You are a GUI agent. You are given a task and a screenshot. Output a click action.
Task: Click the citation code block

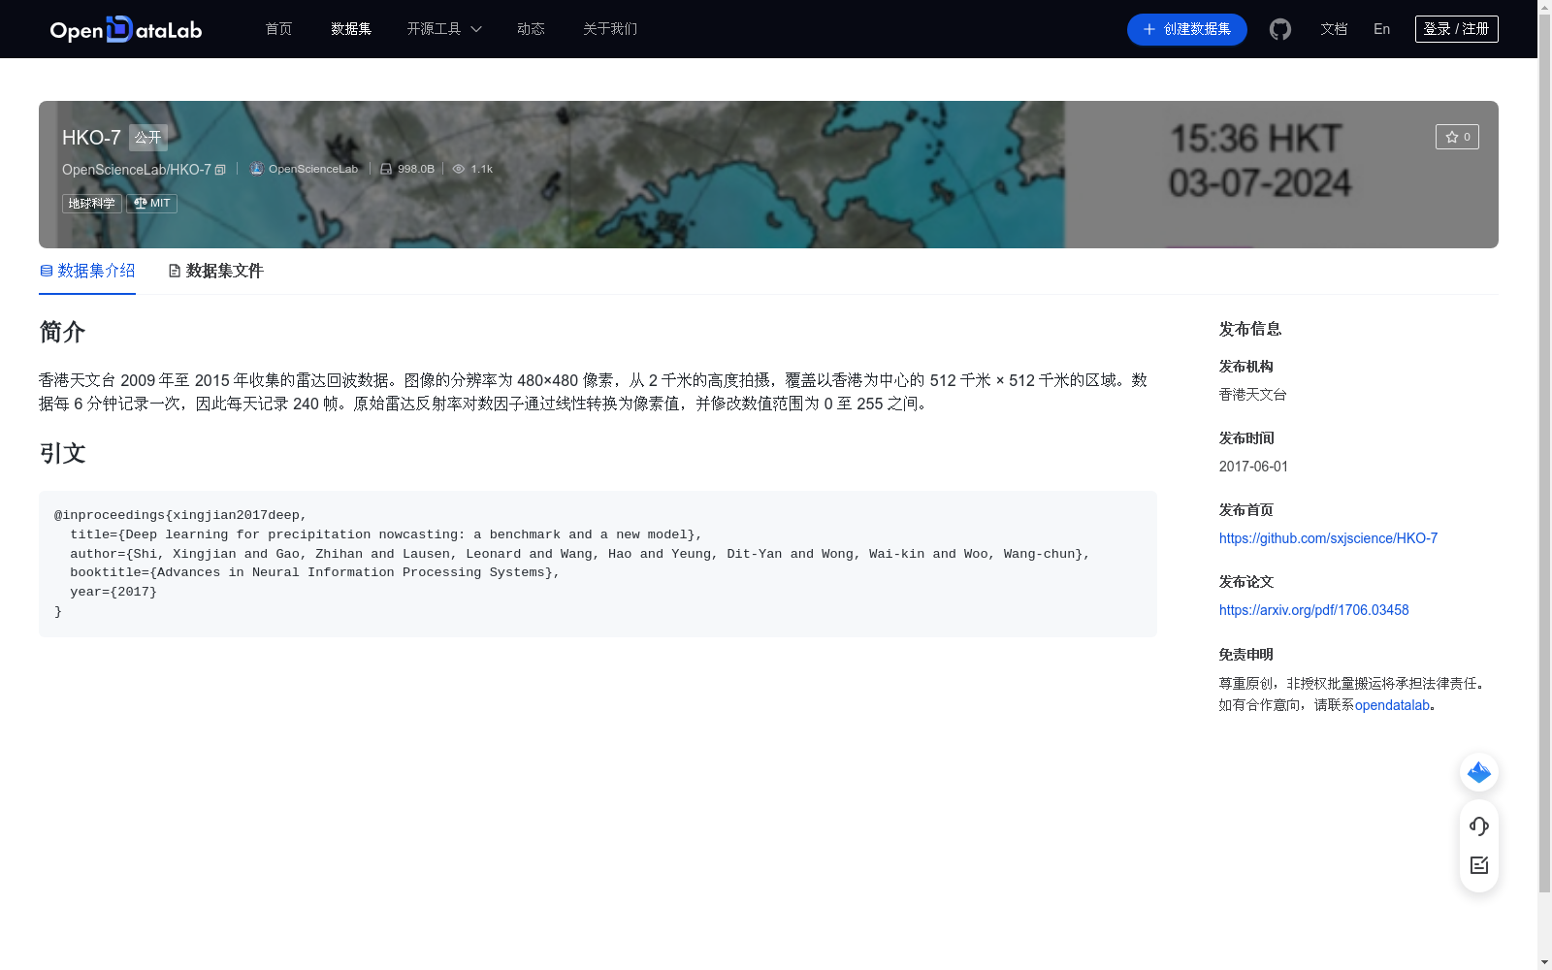598,564
